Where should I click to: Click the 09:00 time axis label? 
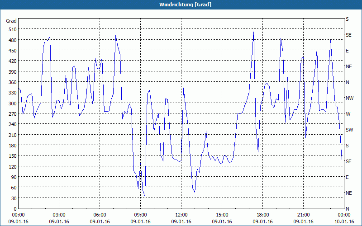tap(140, 215)
